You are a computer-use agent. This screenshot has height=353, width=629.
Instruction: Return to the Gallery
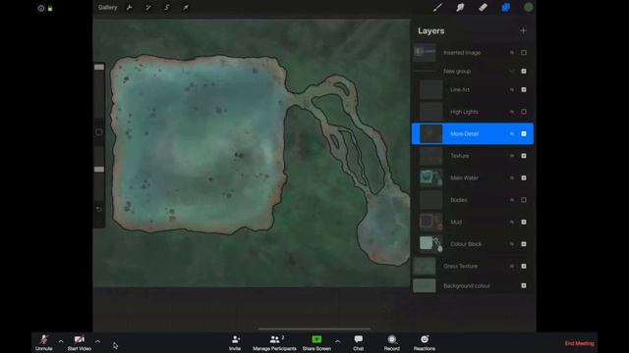(107, 7)
